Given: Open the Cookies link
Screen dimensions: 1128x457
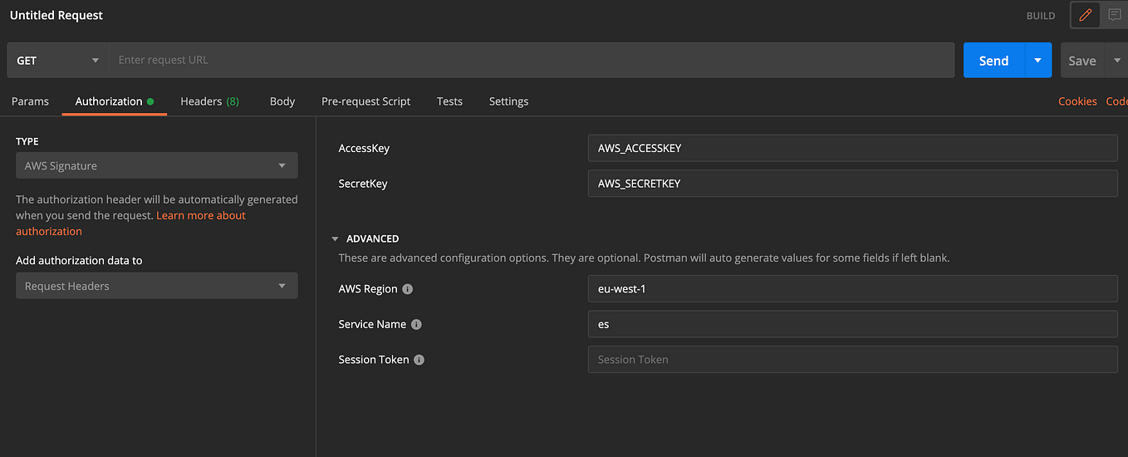Looking at the screenshot, I should [x=1077, y=101].
